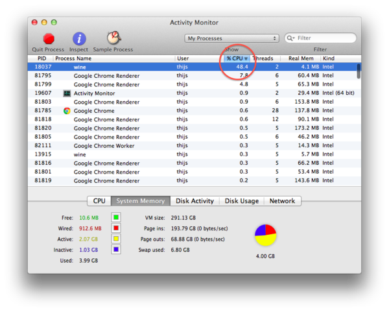The width and height of the screenshot is (389, 312).
Task: Click the Page outs 68.88 GB value
Action: tap(198, 239)
